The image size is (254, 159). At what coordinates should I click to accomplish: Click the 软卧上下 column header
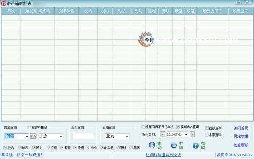coord(240,11)
